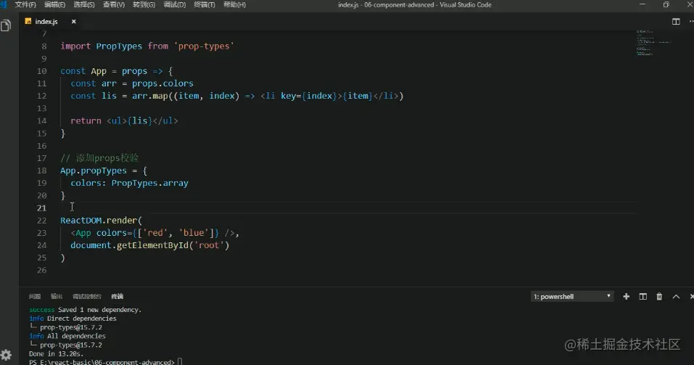This screenshot has height=365, width=694.
Task: Click 'Done in 13.20s.' terminal line
Action: [57, 354]
